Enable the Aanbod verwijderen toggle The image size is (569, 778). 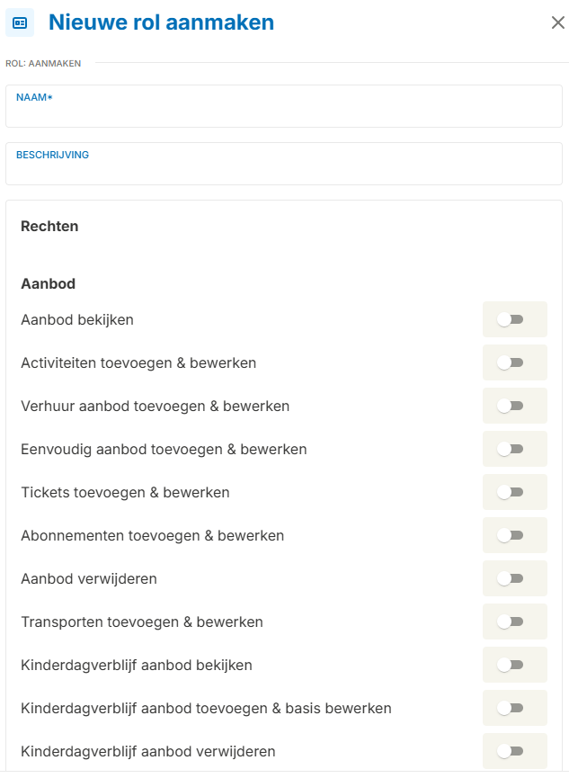(511, 578)
